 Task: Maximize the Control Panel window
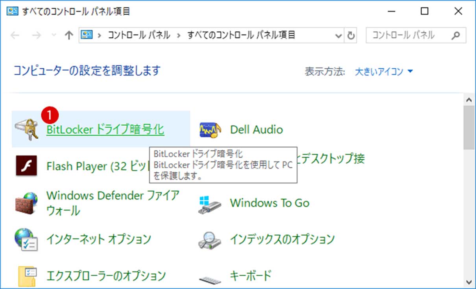point(424,11)
